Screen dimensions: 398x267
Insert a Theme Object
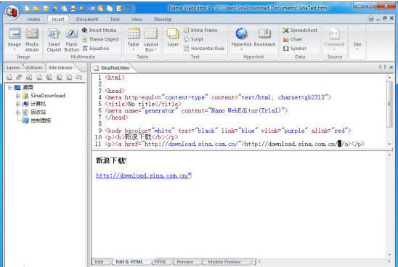click(x=100, y=39)
